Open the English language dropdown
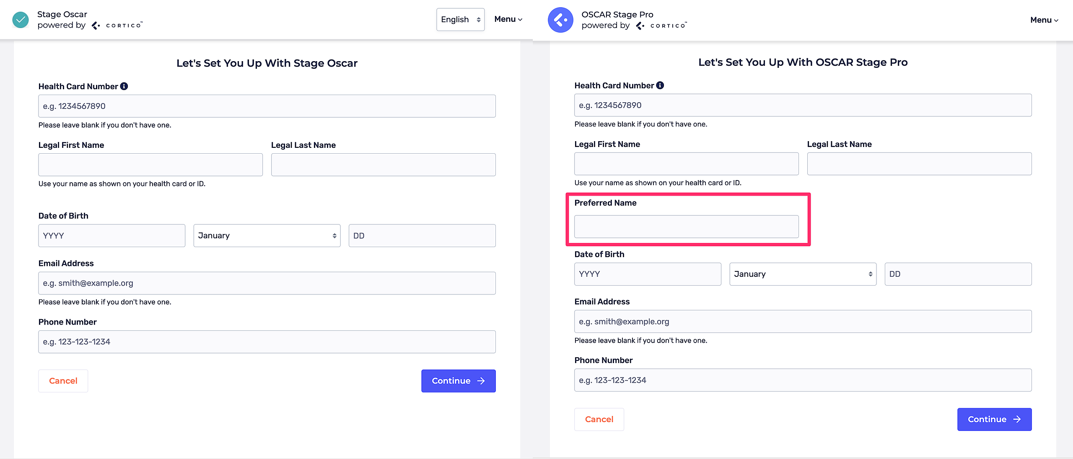 pyautogui.click(x=460, y=20)
